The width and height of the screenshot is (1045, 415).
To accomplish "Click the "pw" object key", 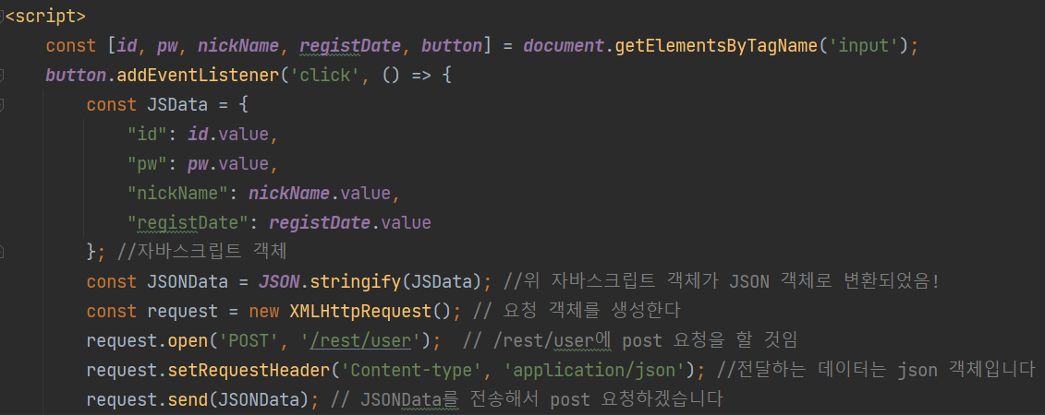I will 147,163.
